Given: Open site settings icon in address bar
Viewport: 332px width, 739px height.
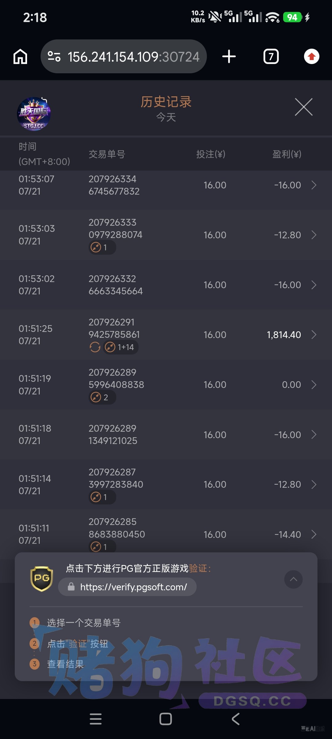Looking at the screenshot, I should pyautogui.click(x=54, y=56).
